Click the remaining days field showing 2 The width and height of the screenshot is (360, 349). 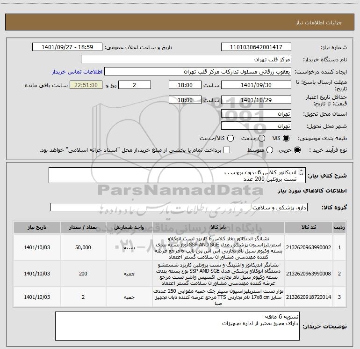tap(135, 85)
